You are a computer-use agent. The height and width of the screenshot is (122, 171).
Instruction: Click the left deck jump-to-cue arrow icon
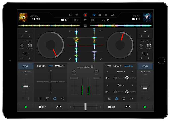(59, 107)
